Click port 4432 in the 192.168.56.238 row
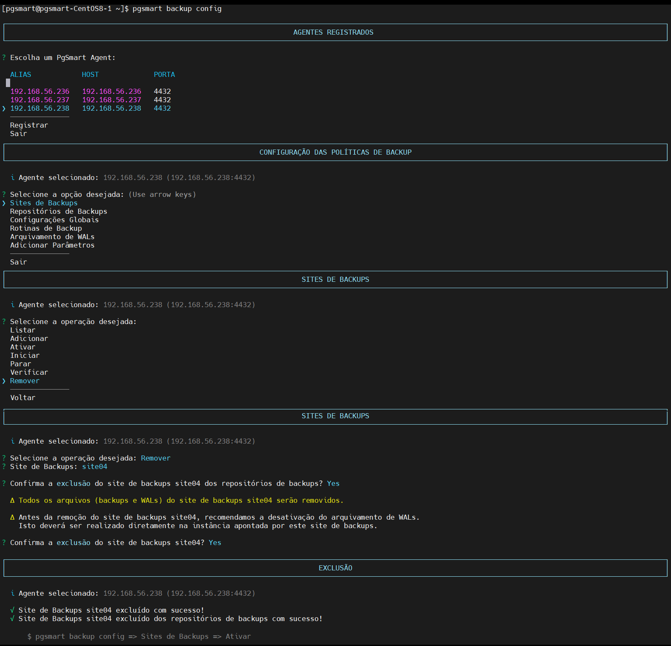 pyautogui.click(x=162, y=108)
